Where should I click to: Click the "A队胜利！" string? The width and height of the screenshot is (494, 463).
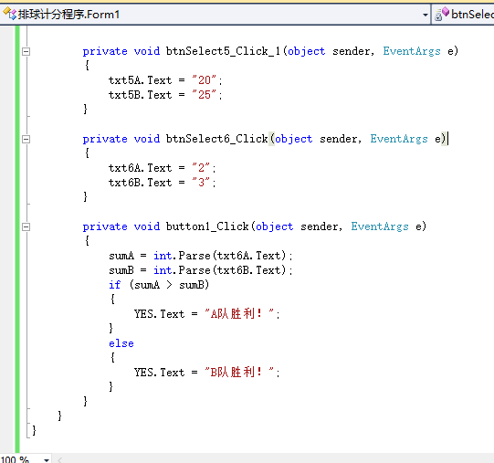(x=239, y=313)
